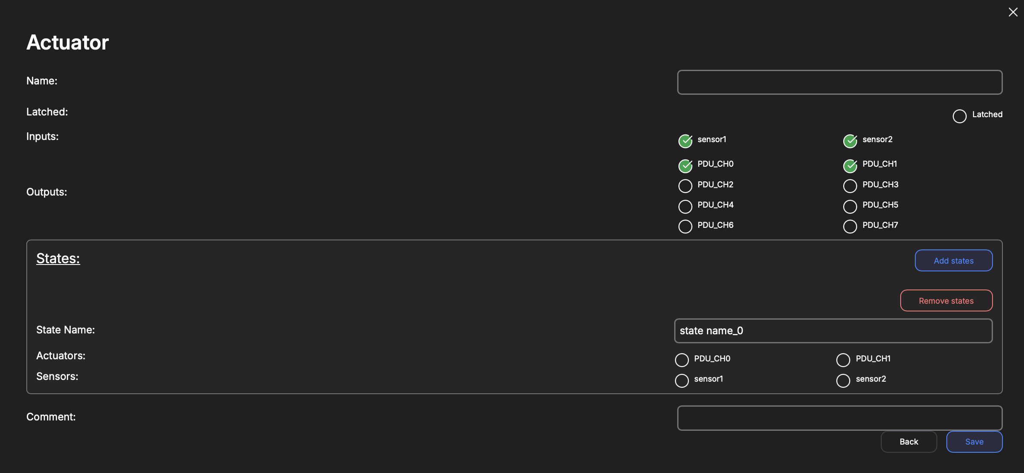The image size is (1024, 473).
Task: Save the actuator configuration
Action: 974,442
